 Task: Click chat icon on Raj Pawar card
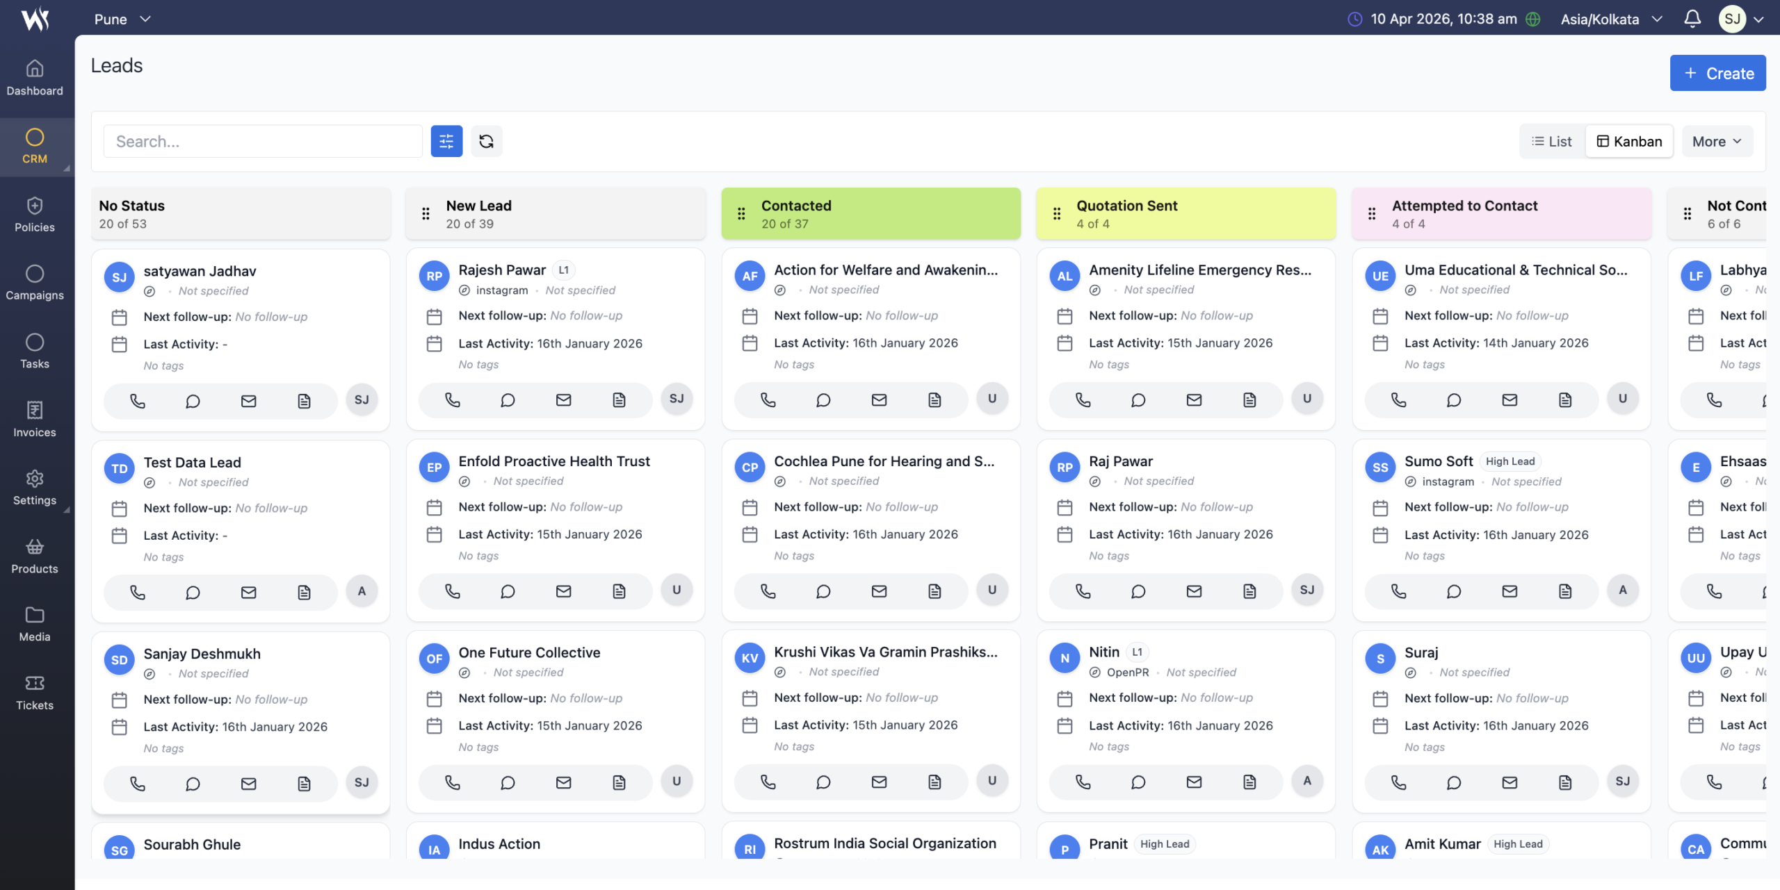click(x=1138, y=591)
